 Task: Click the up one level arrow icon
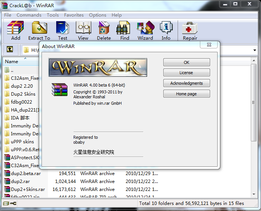[10, 49]
